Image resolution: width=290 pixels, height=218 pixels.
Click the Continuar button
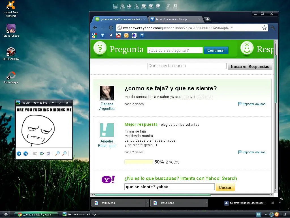pyautogui.click(x=216, y=50)
